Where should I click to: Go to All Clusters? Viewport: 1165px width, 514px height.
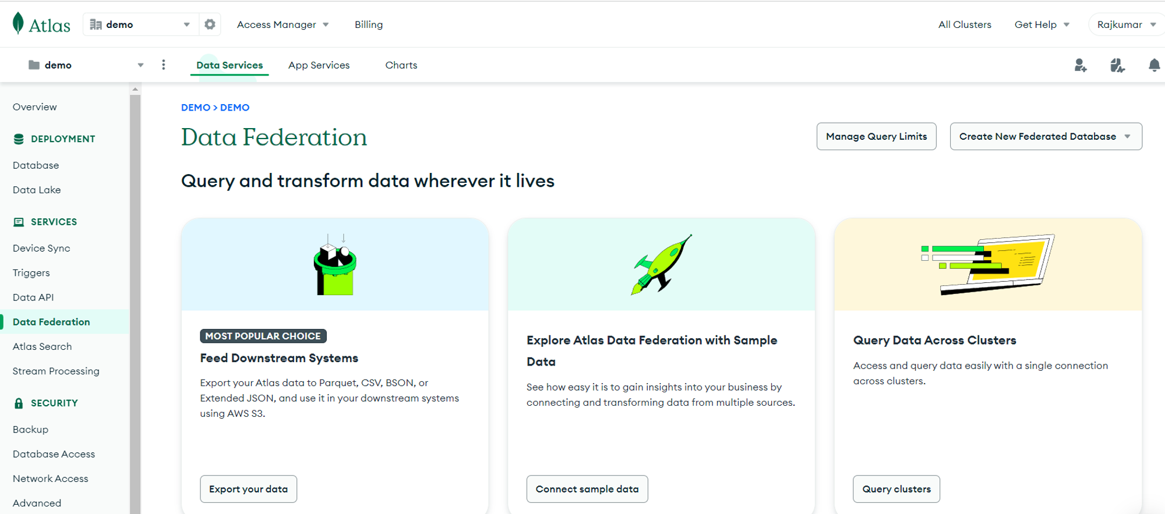pos(965,24)
